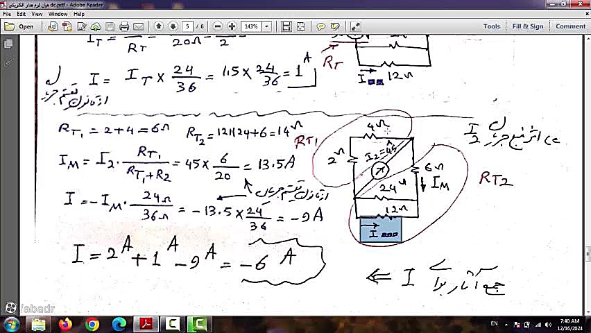Add a sticky note comment icon
591x333 pixels.
pyautogui.click(x=320, y=26)
